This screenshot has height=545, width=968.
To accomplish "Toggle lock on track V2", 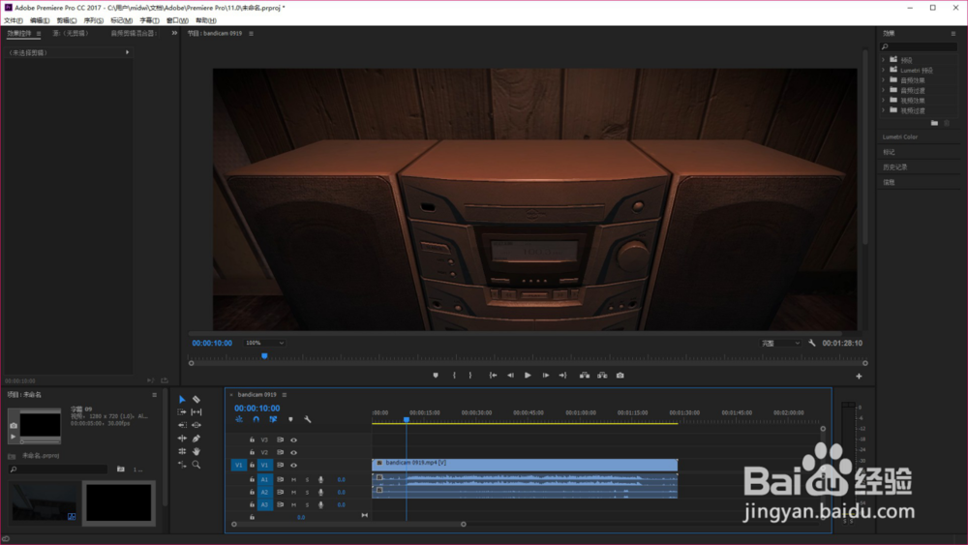I will point(252,452).
